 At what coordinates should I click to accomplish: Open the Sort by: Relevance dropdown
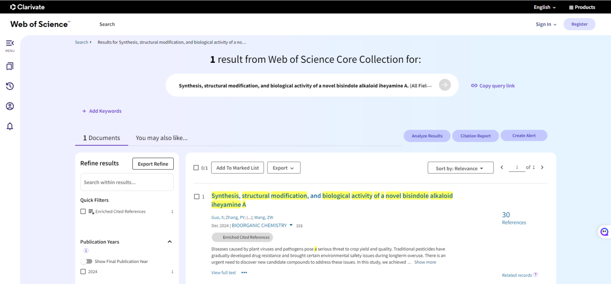click(x=461, y=168)
